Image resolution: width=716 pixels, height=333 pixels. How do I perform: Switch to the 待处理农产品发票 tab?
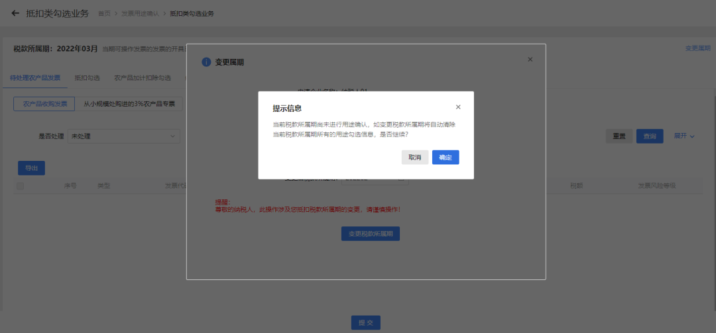[x=34, y=77]
